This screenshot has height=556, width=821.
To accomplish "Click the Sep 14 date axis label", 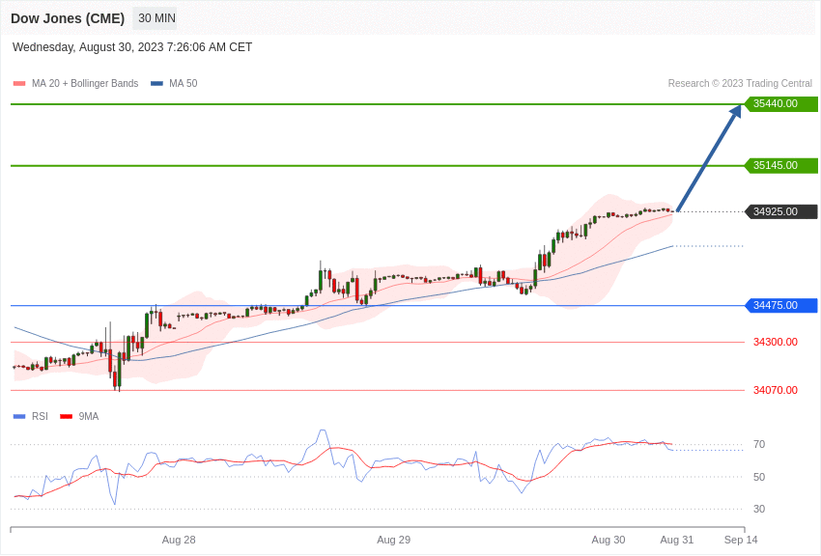I will 741,541.
